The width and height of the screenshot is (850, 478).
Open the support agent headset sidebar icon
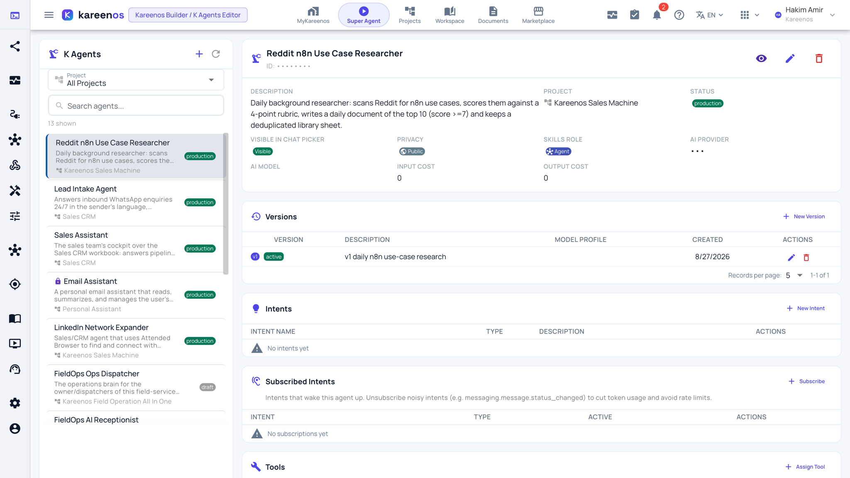15,369
